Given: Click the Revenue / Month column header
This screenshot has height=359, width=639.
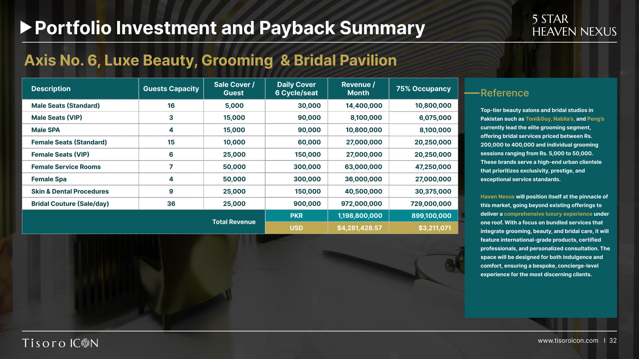Looking at the screenshot, I should pyautogui.click(x=358, y=89).
